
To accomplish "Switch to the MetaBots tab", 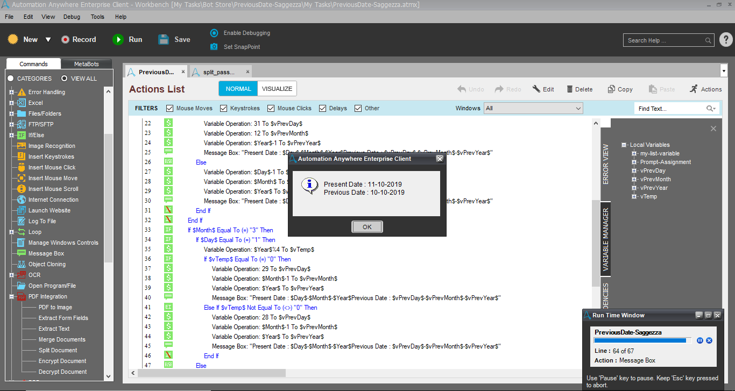I will click(x=86, y=64).
